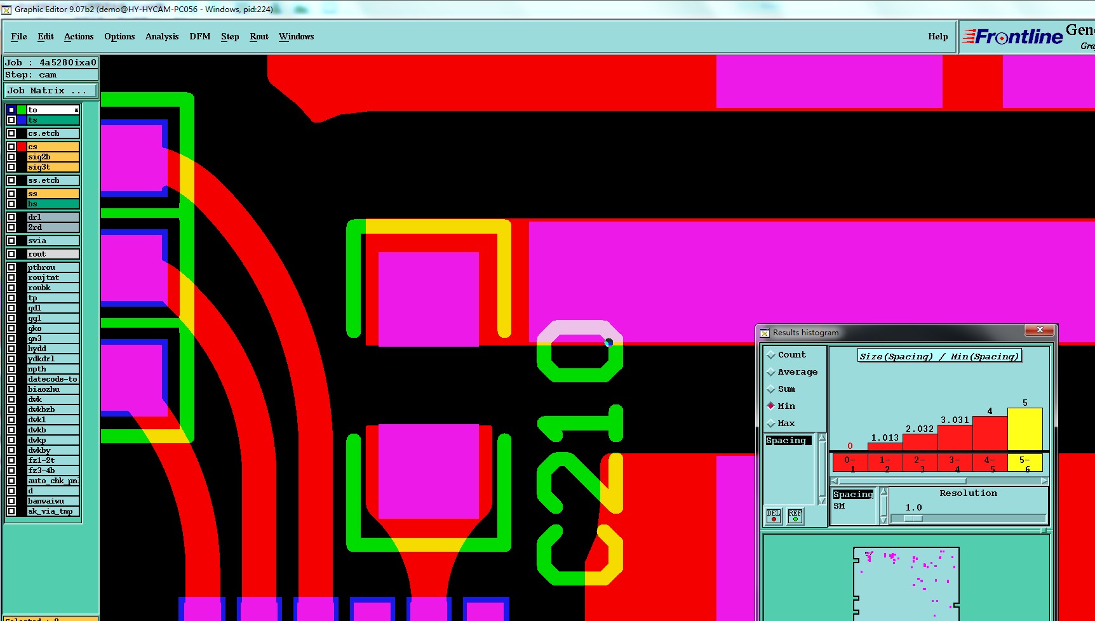The width and height of the screenshot is (1095, 621).
Task: Select the '2rd' layer name
Action: (x=53, y=227)
